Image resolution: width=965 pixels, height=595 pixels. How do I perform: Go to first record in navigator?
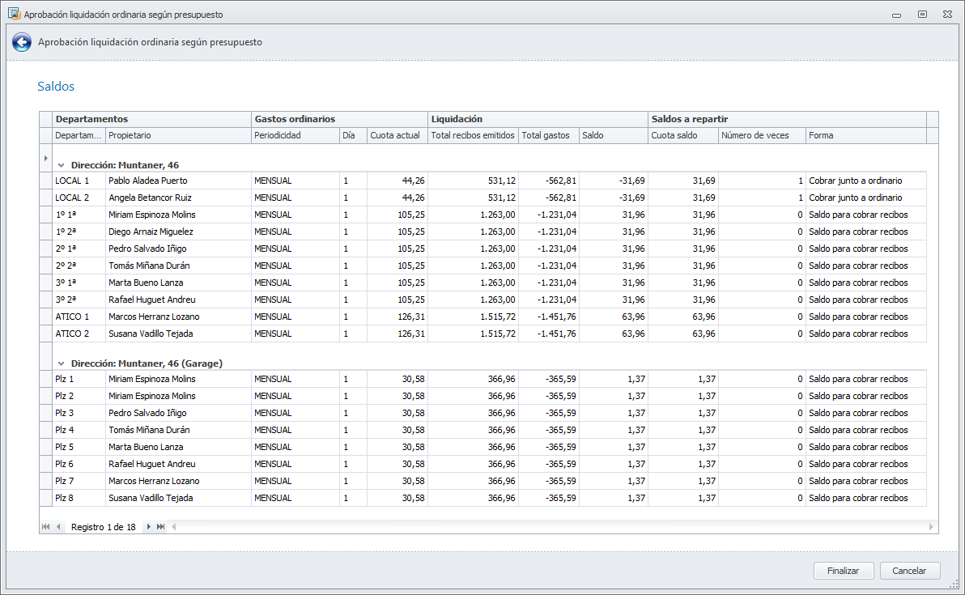(x=45, y=527)
